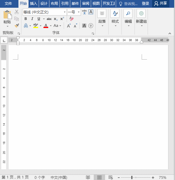Switch to the 开发工具 Developer tab
Screen dimensions: 175x180
[109, 4]
